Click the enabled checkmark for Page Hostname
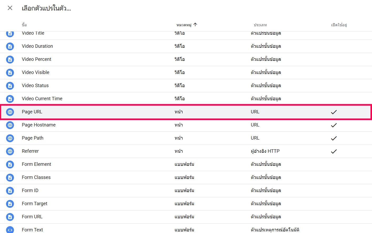 coord(334,125)
